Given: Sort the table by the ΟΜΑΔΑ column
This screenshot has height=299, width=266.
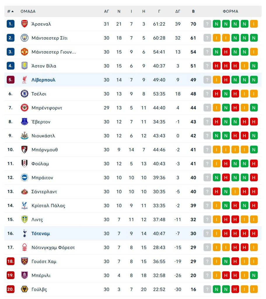Looking at the screenshot, I should 28,11.
